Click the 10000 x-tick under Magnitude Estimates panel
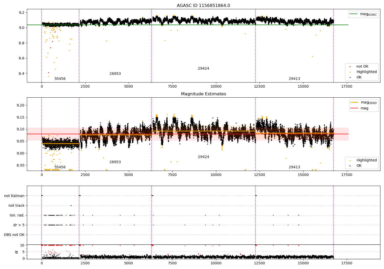This screenshot has width=384, height=269. [x=216, y=175]
